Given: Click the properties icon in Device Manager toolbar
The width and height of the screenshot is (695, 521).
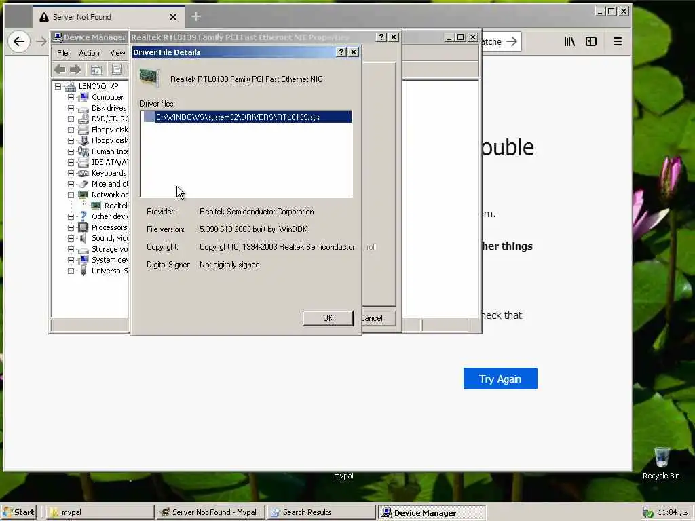Looking at the screenshot, I should tap(117, 69).
